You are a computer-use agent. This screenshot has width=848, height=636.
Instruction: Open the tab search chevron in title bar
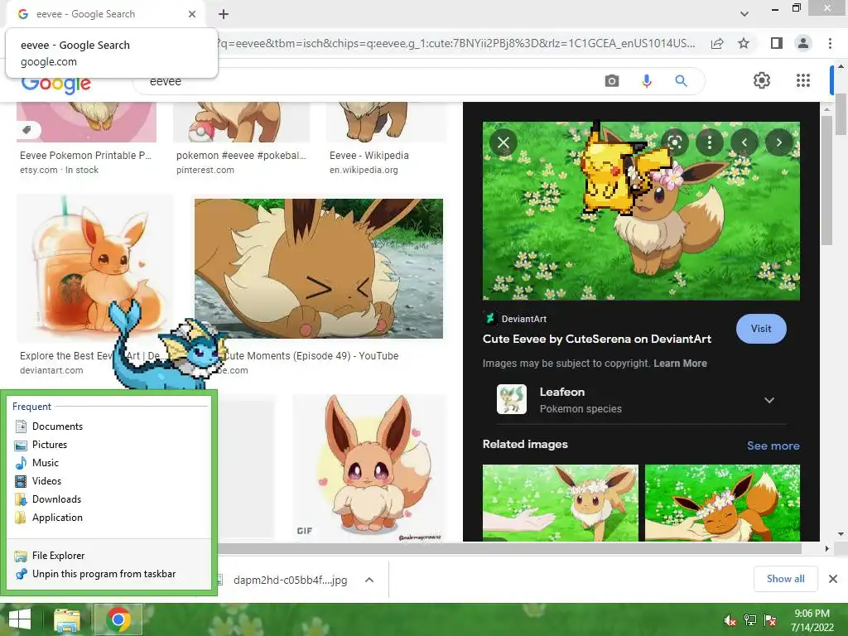[744, 14]
